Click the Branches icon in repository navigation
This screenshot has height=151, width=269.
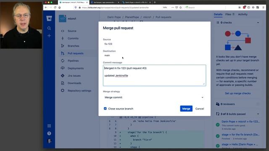point(63,46)
